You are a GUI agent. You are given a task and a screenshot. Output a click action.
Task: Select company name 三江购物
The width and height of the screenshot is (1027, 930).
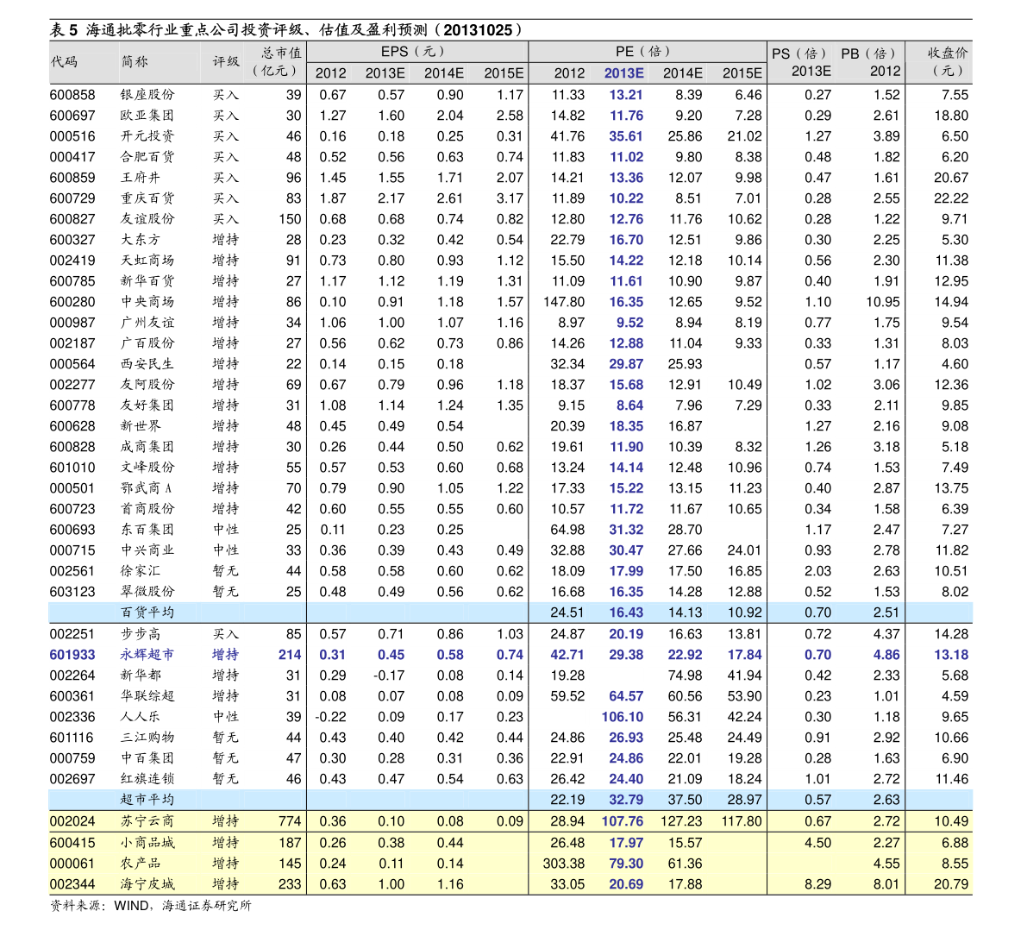[x=148, y=738]
